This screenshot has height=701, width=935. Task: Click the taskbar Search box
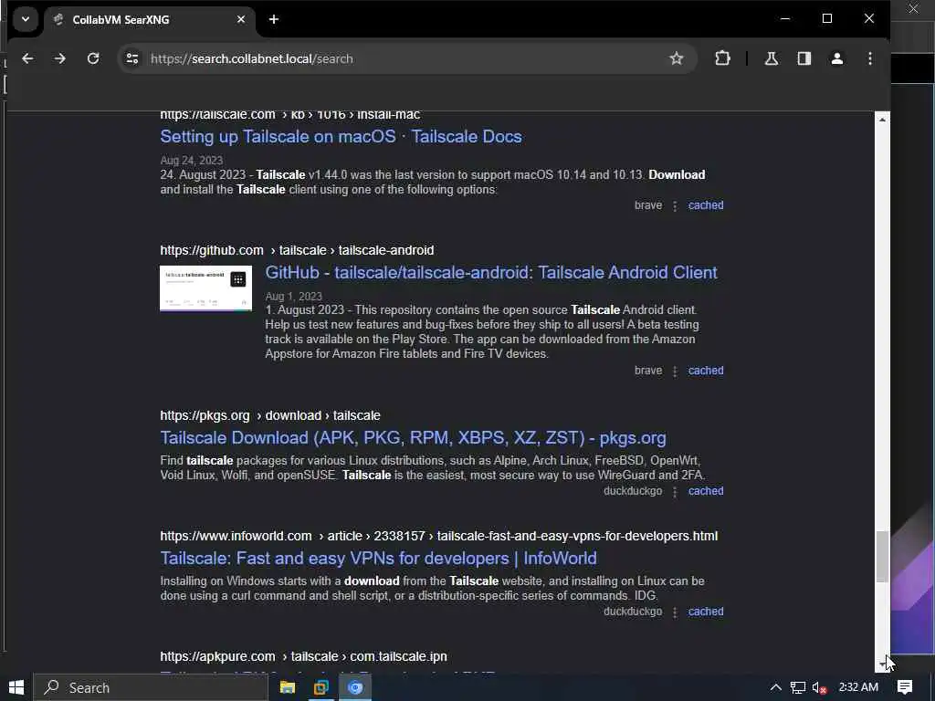coord(151,687)
